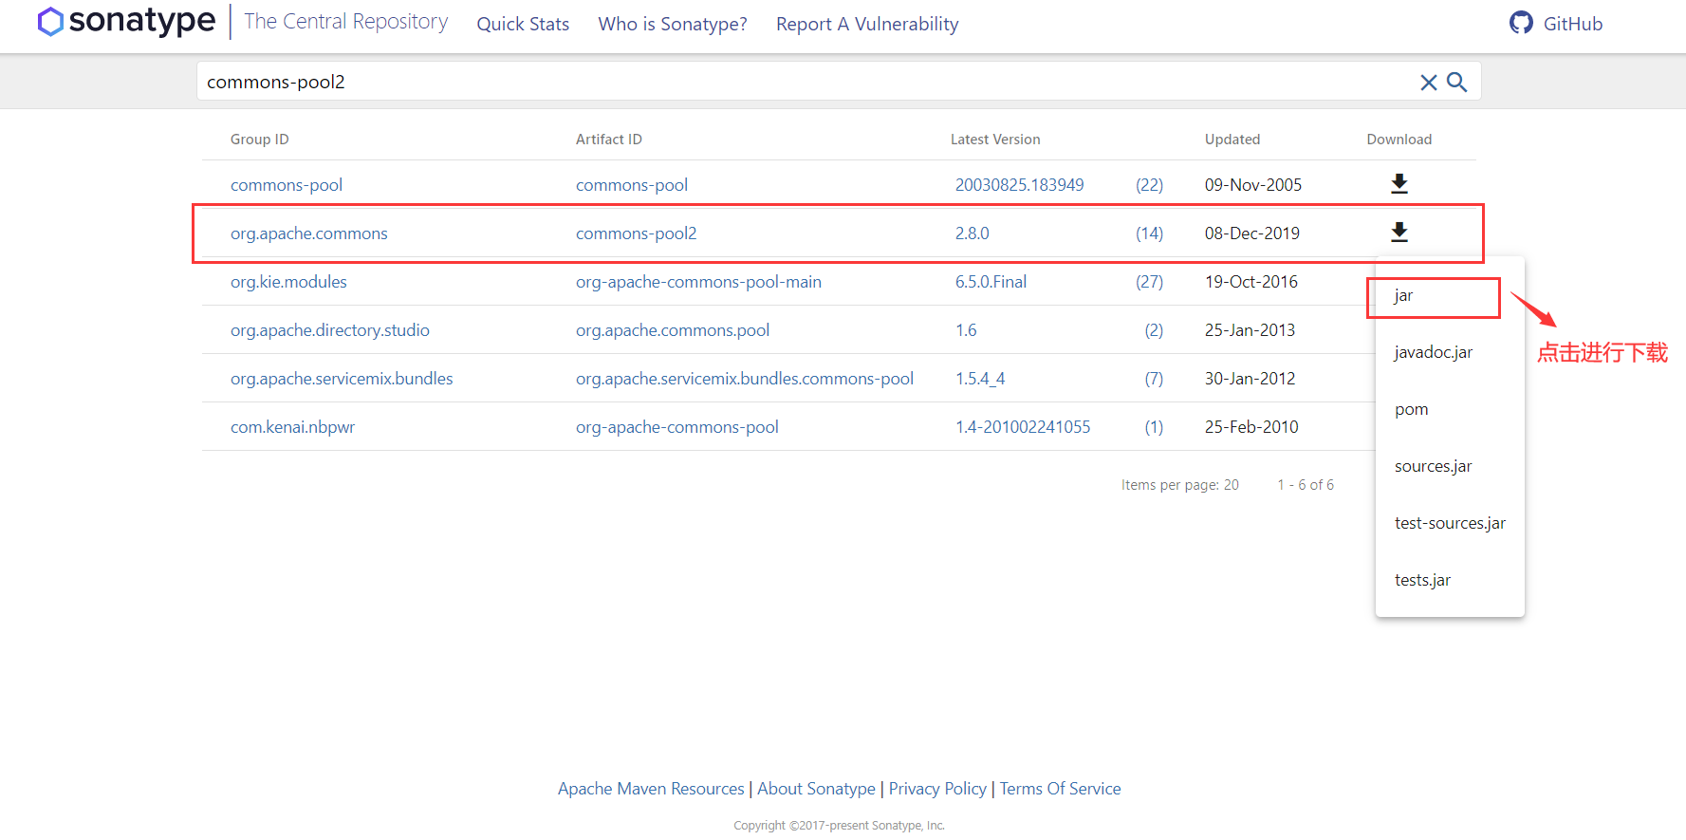Image resolution: width=1686 pixels, height=840 pixels.
Task: Click the Group ID column header
Action: pos(260,140)
